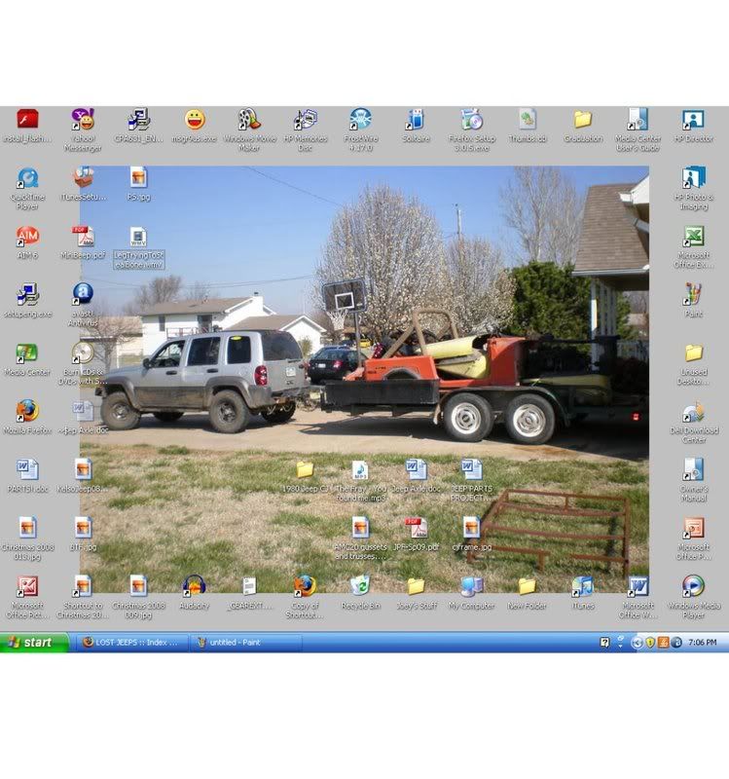Open the JEEP PARTS PROJECT document
Image resolution: width=729 pixels, height=779 pixels.
pos(472,470)
